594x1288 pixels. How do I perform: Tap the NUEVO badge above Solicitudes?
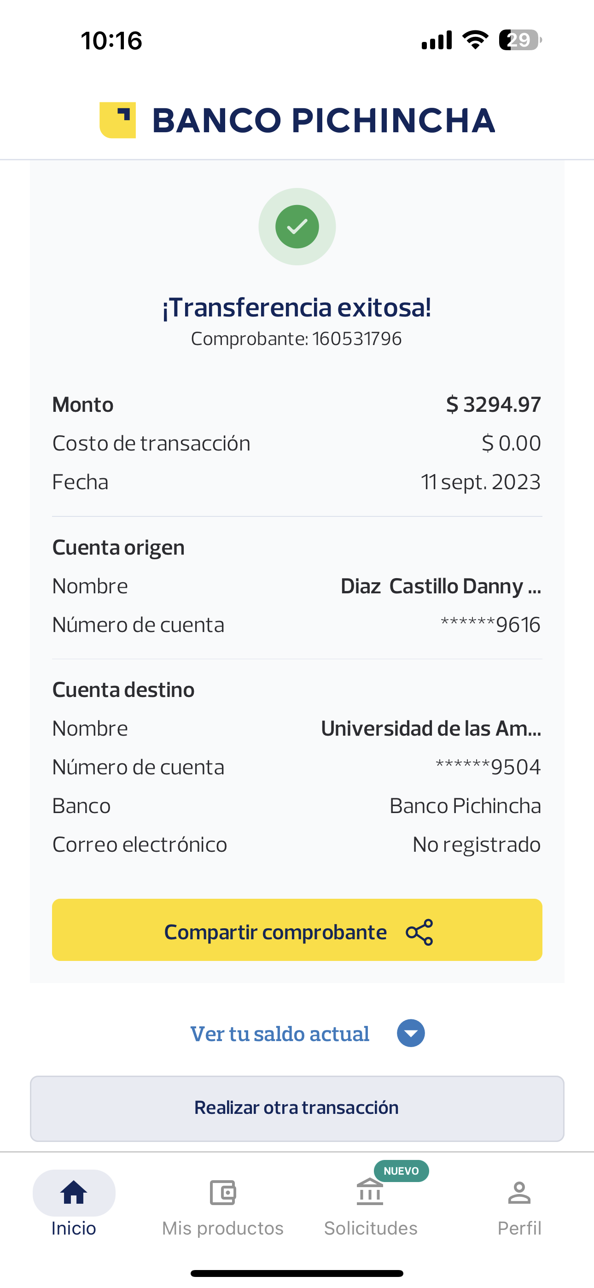click(401, 1171)
